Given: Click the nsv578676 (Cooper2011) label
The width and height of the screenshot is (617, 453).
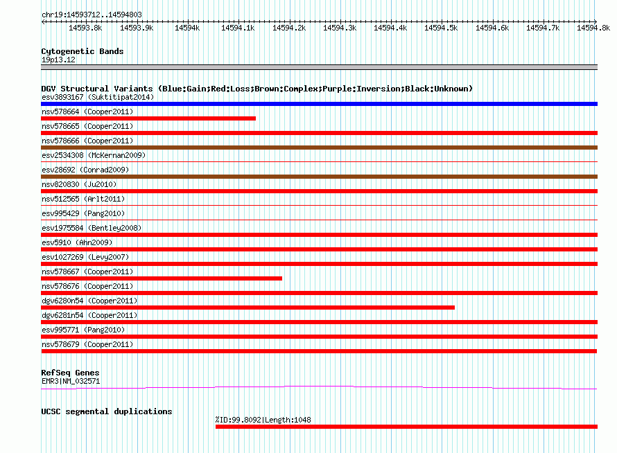Looking at the screenshot, I should (x=87, y=286).
